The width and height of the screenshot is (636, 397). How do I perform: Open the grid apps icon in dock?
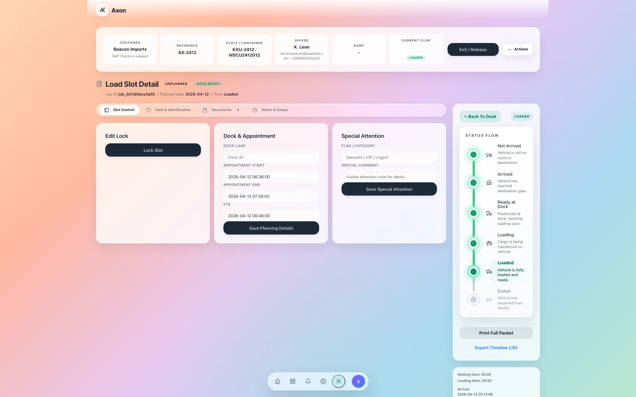293,381
